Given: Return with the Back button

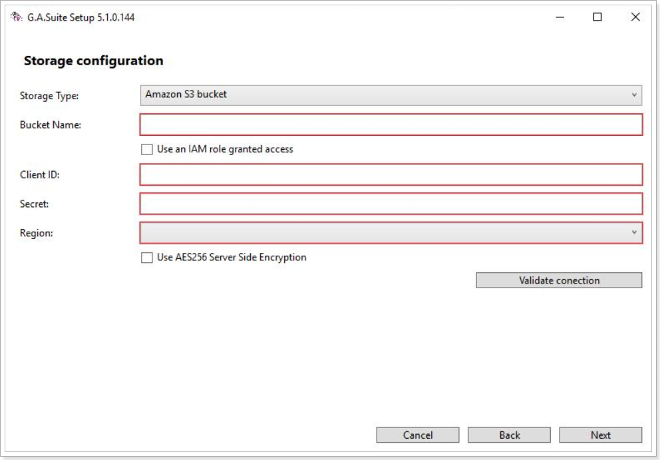Looking at the screenshot, I should [510, 435].
